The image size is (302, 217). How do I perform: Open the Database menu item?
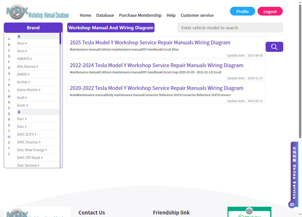click(105, 15)
